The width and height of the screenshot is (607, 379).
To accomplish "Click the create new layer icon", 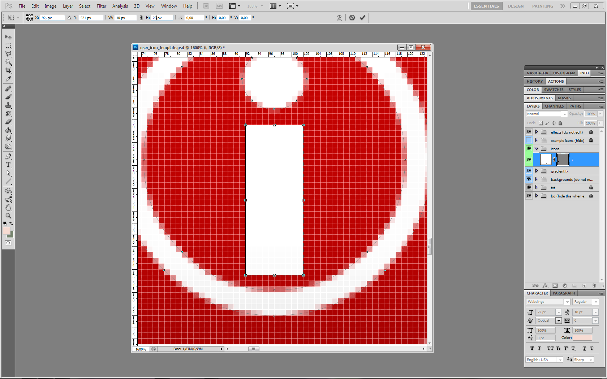I will [x=584, y=286].
